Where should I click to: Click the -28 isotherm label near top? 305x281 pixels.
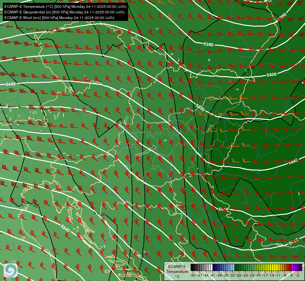point(242,4)
